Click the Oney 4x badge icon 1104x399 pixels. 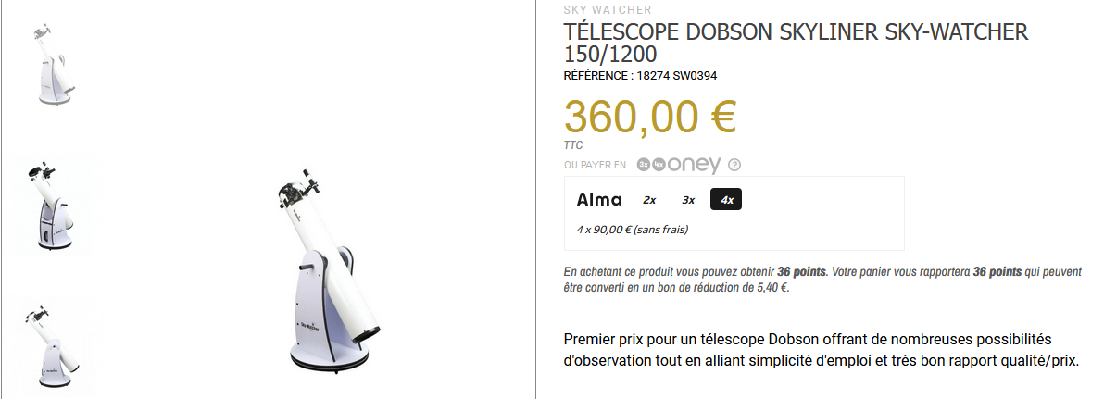click(x=659, y=165)
